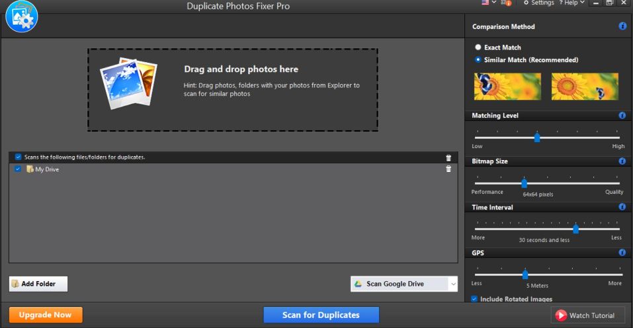
Task: Open the Help menu
Action: [x=571, y=3]
